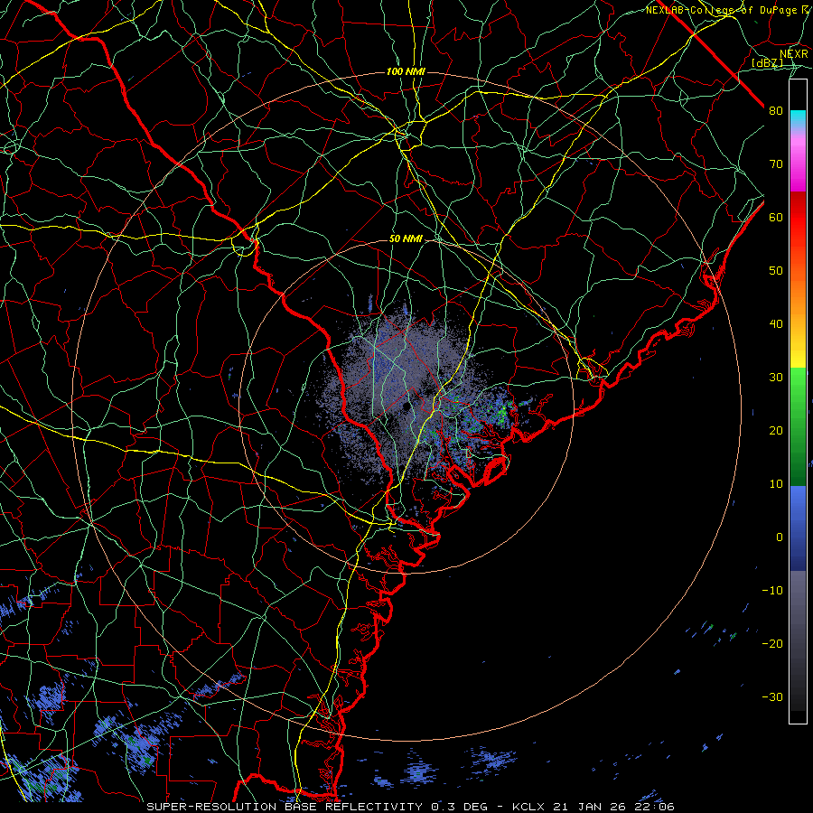Click the 70 value on the dBZ scale
813x813 pixels.
(776, 164)
